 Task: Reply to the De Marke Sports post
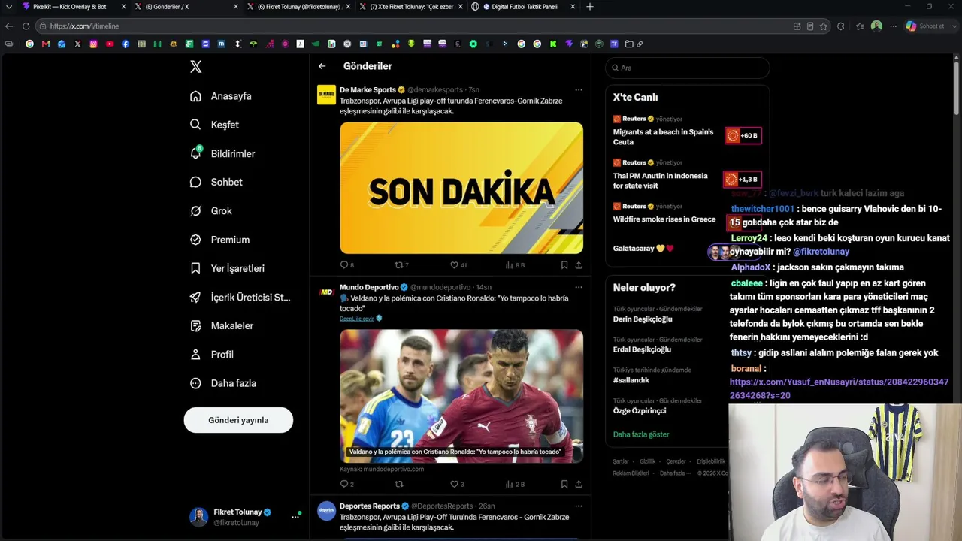point(346,265)
